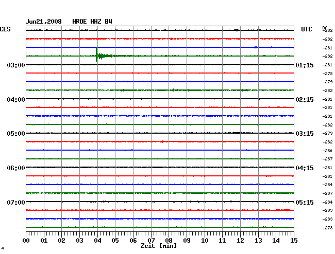The width and height of the screenshot is (335, 254).
Task: Click the 09 minute axis label
Action: (x=187, y=240)
